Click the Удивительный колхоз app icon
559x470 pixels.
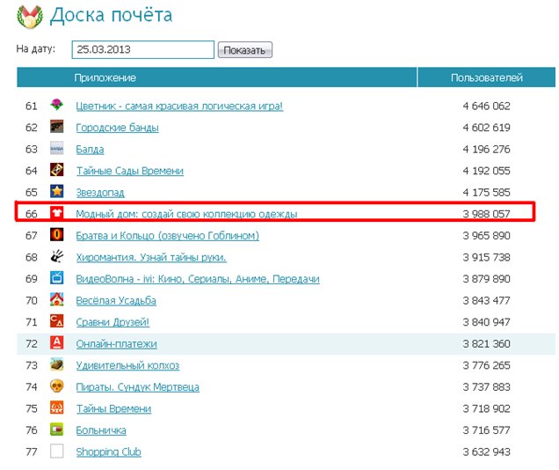click(56, 364)
